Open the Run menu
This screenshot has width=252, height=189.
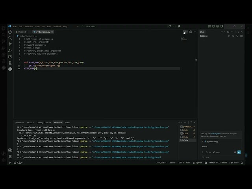point(49,26)
